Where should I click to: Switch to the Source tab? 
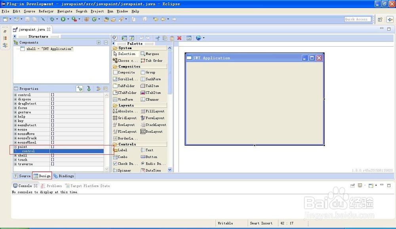pos(22,176)
